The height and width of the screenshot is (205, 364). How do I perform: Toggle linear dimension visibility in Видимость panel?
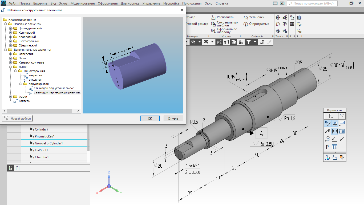pos(335,131)
